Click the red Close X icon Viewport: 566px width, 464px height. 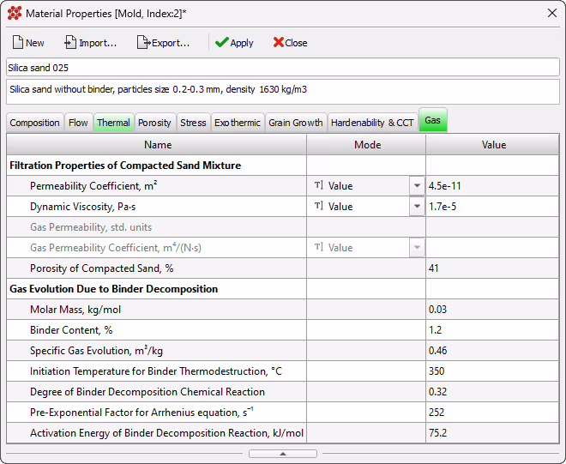coord(279,42)
